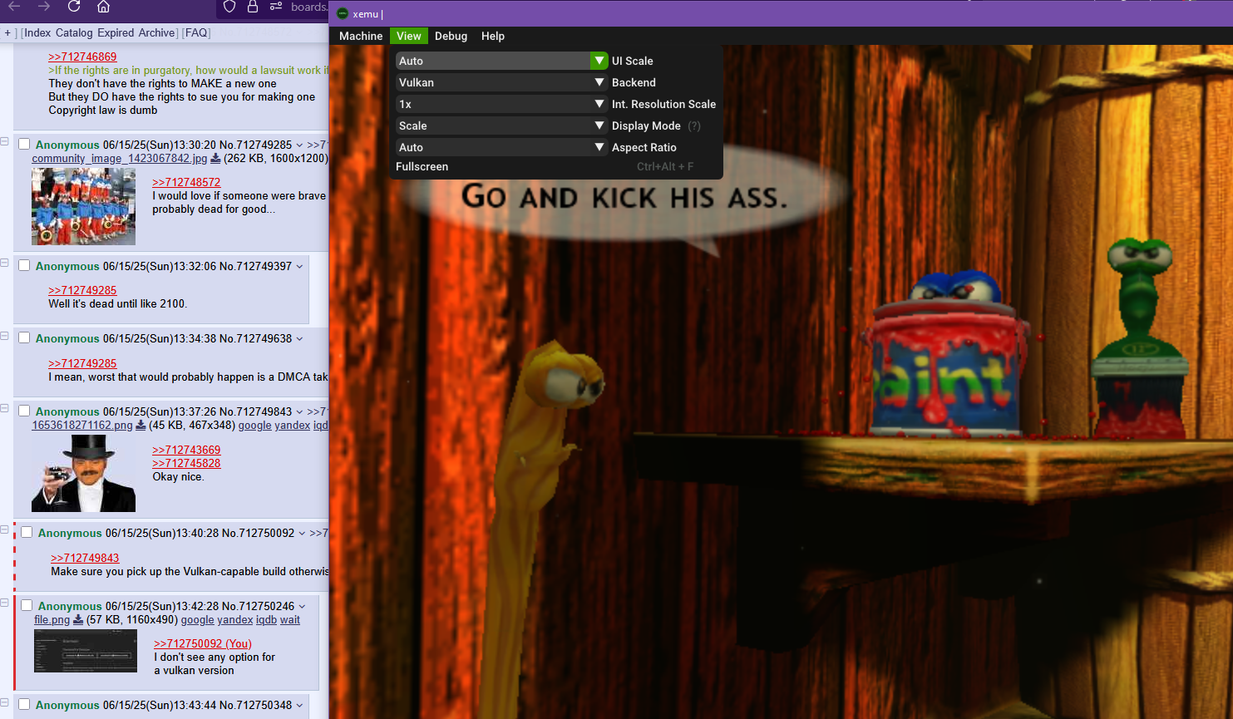Open post menu arrow for No.712749397
This screenshot has height=719, width=1233.
click(x=299, y=267)
